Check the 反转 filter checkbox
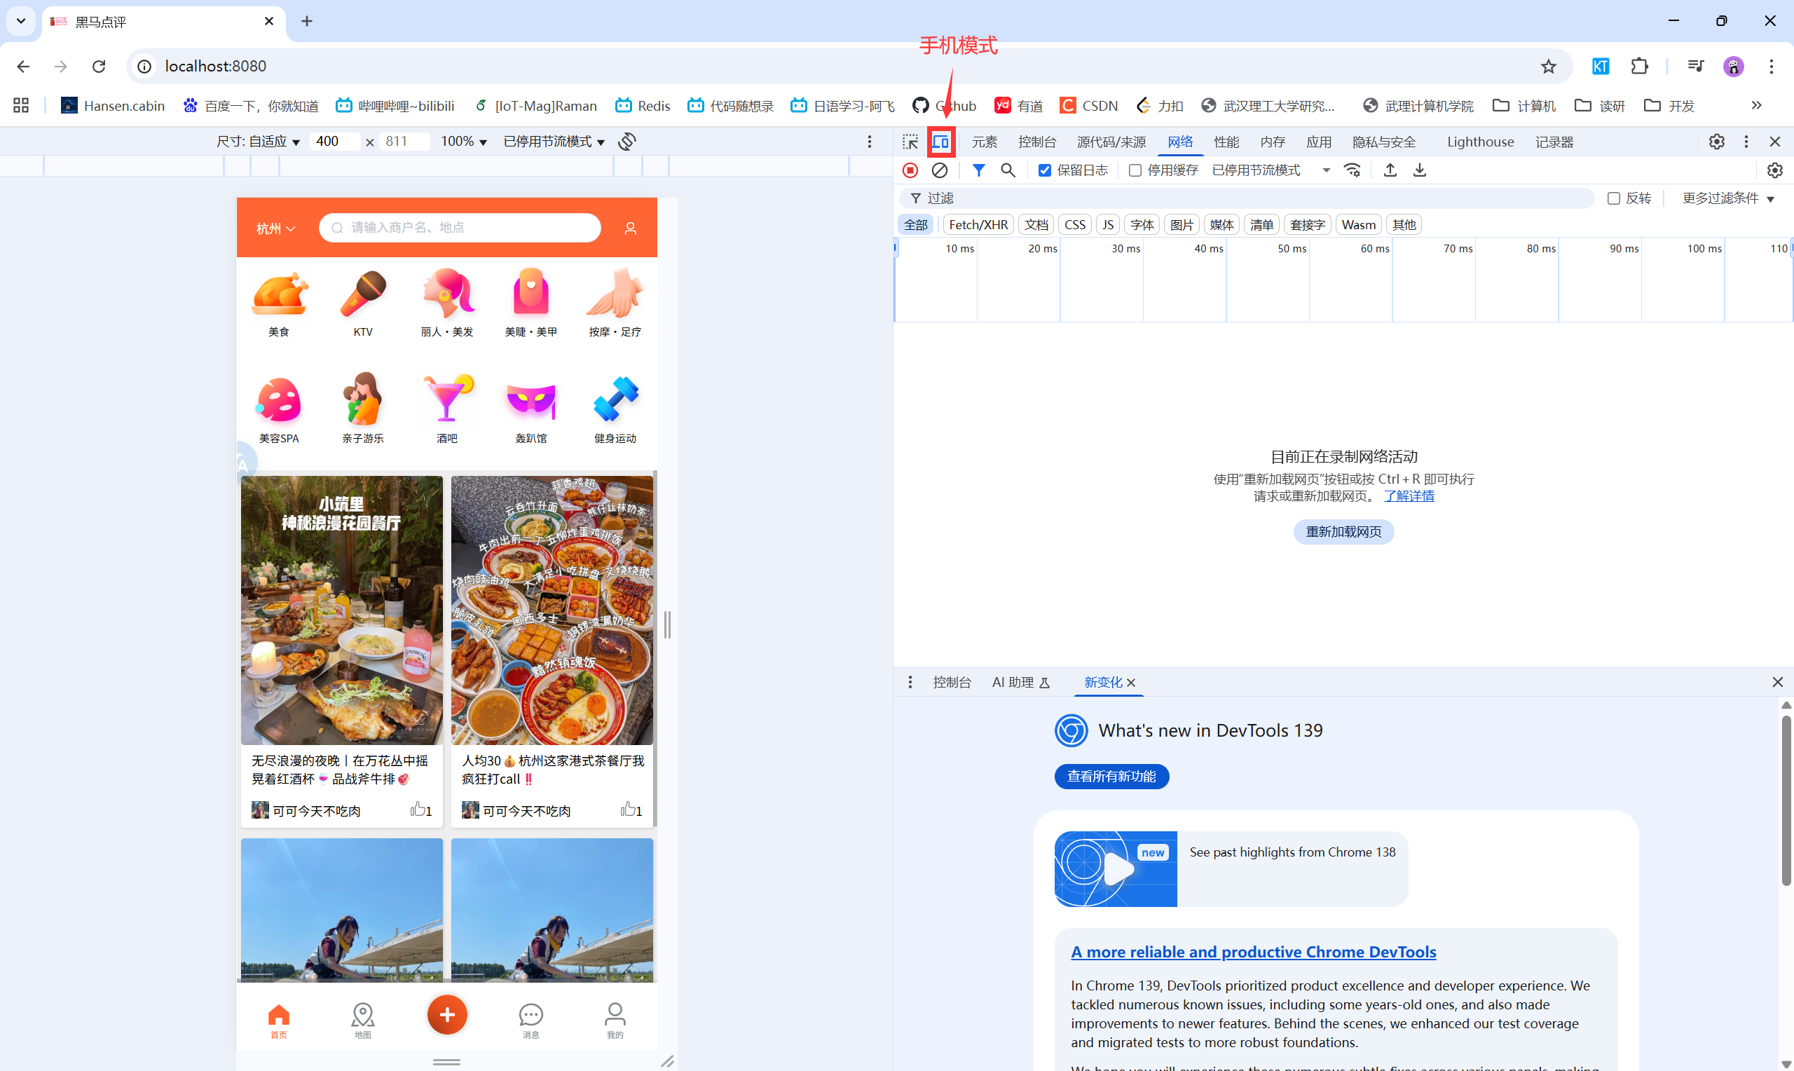 (x=1614, y=198)
